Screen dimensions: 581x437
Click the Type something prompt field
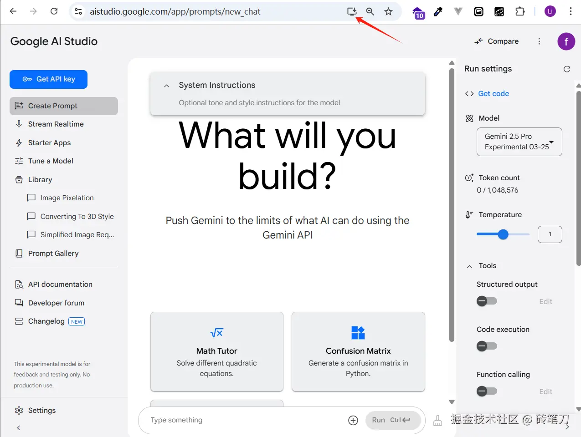246,420
